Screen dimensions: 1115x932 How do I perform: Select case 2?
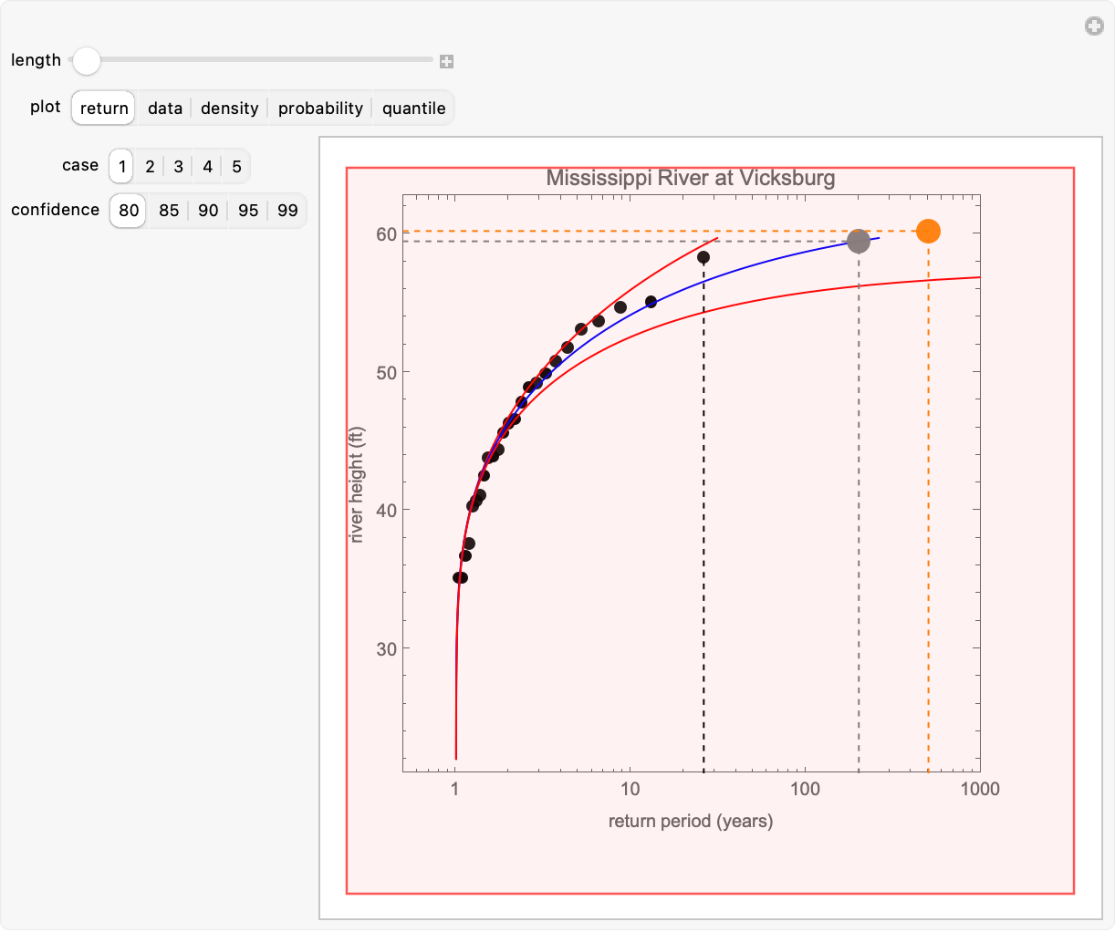150,166
